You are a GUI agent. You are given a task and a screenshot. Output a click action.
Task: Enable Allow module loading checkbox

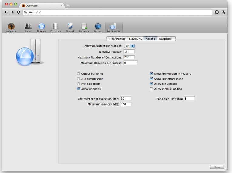[151, 89]
